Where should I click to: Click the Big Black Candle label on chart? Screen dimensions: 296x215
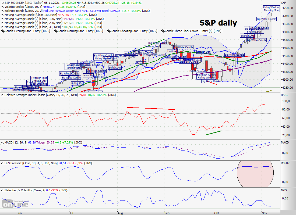pyautogui.click(x=211, y=81)
